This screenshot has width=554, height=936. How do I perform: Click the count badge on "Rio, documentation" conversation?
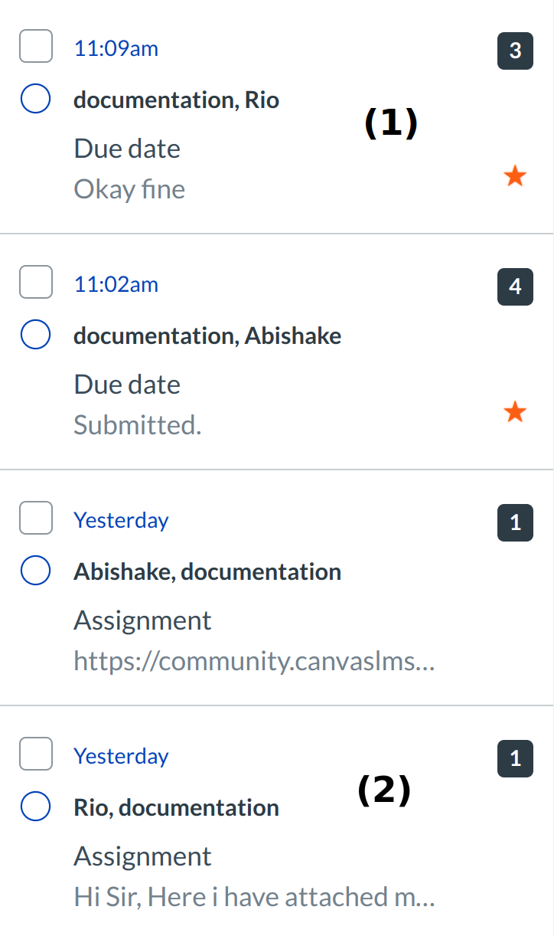coord(515,759)
